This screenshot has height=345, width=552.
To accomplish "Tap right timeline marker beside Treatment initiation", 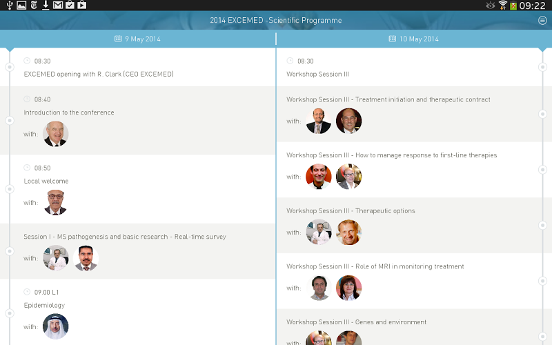I will click(x=542, y=114).
